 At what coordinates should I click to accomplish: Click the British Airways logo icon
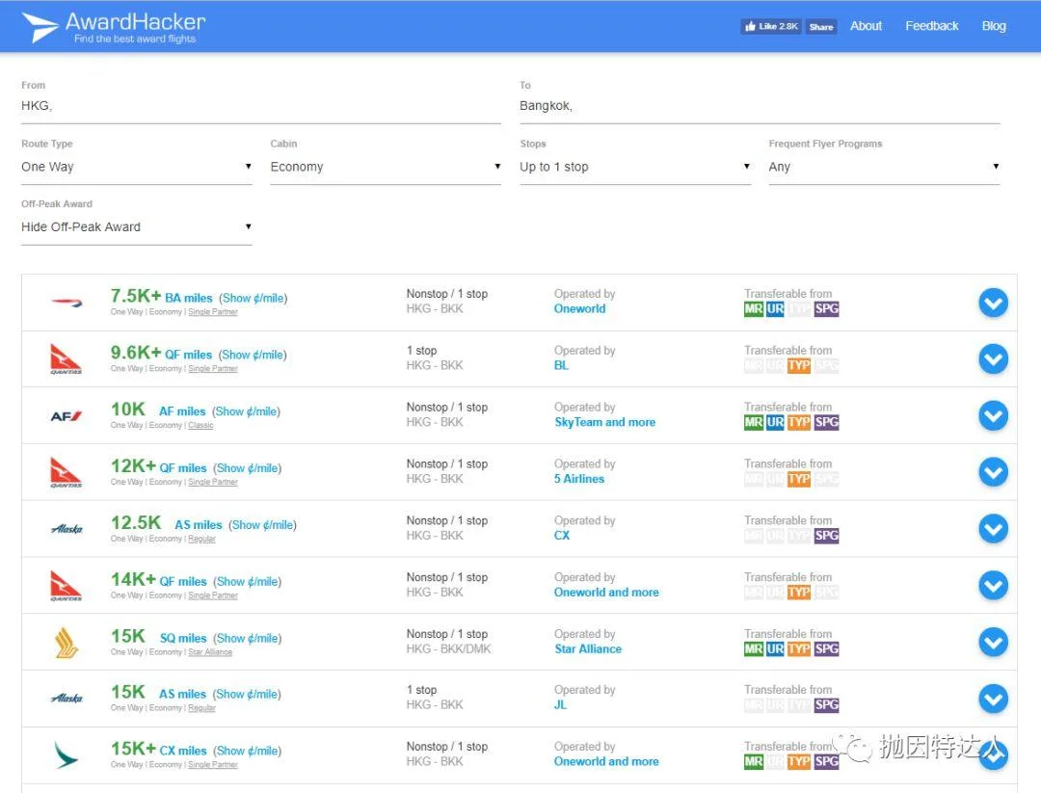tap(67, 303)
